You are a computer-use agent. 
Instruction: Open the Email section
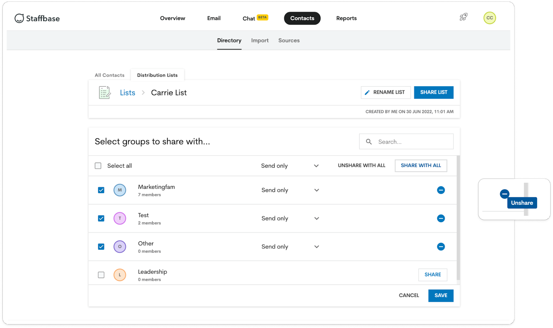[x=214, y=18]
